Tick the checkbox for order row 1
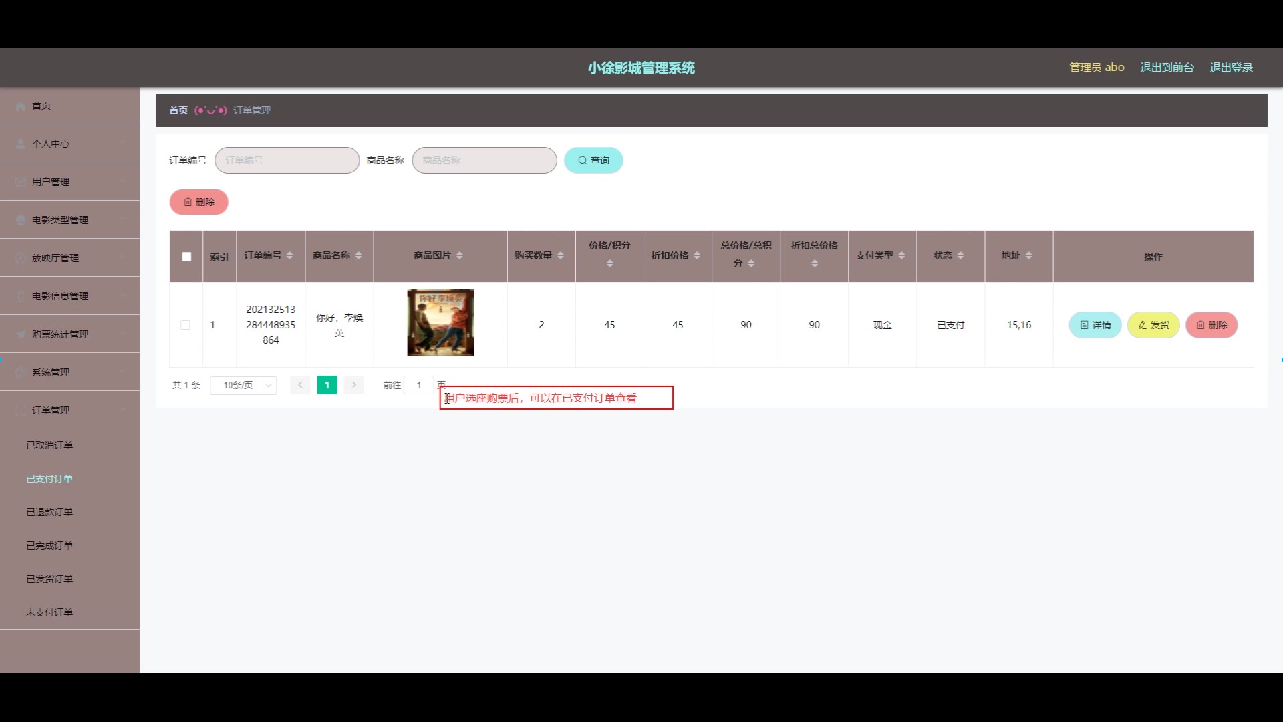Viewport: 1283px width, 722px height. pos(185,325)
